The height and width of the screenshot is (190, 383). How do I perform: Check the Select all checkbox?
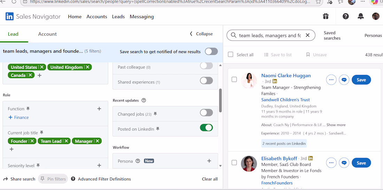tap(230, 54)
